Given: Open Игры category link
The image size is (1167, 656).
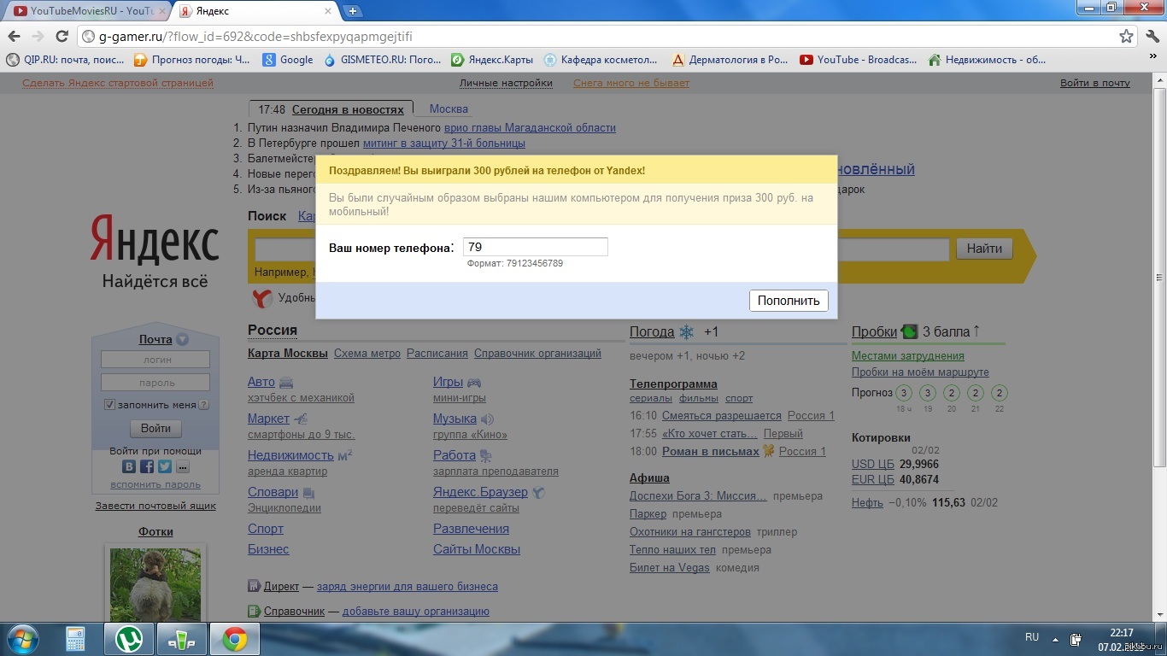Looking at the screenshot, I should pyautogui.click(x=448, y=382).
